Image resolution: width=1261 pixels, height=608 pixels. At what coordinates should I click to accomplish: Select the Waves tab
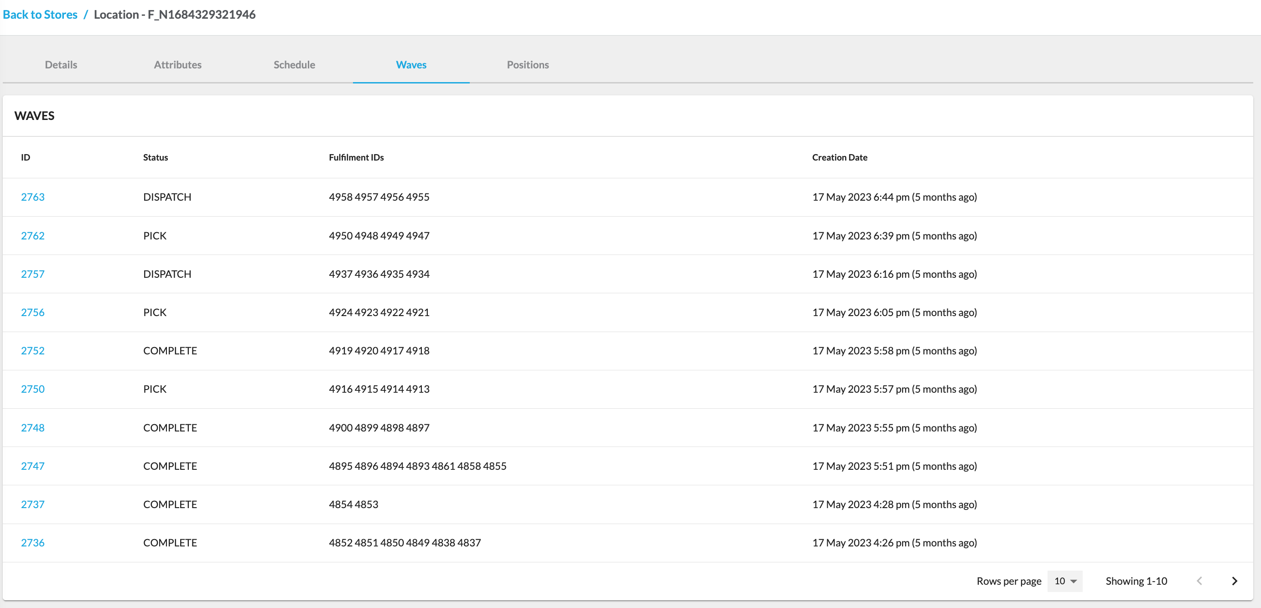411,65
